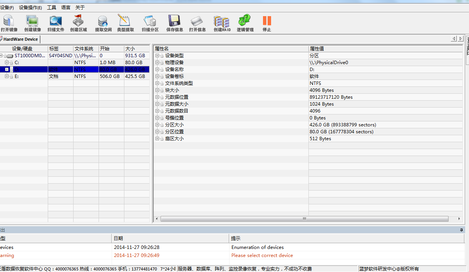
Task: Click the 创建镜像 (Create Image) icon
Action: (x=32, y=22)
